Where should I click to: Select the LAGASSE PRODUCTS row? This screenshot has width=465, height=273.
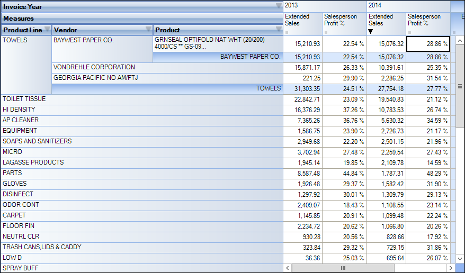tap(142, 163)
